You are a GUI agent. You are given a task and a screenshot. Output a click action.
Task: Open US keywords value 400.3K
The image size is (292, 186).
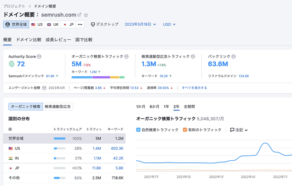tap(117, 148)
